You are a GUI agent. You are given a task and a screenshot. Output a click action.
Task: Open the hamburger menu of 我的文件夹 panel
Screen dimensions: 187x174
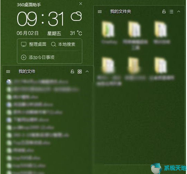[100, 11]
